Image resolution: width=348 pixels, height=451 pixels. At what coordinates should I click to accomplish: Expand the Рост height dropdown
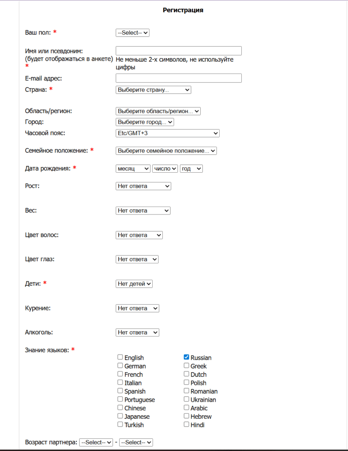[143, 186]
